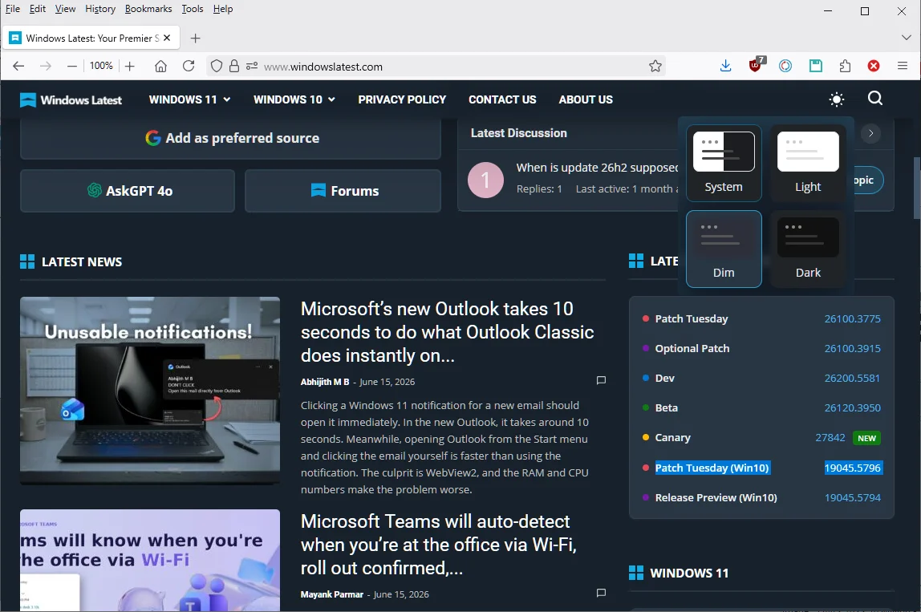Open the Bookmarks menu
This screenshot has width=921, height=612.
[x=148, y=9]
